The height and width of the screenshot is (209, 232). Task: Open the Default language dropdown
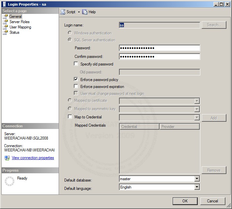point(197,187)
